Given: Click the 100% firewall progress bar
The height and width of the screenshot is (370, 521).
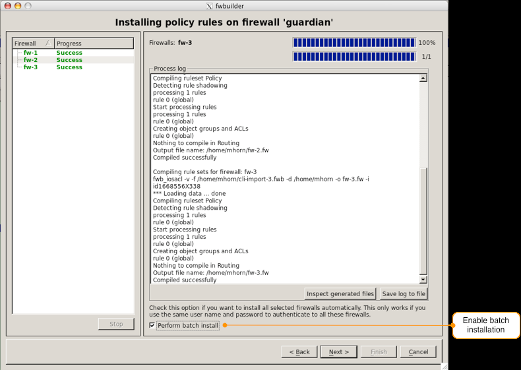Looking at the screenshot, I should 354,43.
